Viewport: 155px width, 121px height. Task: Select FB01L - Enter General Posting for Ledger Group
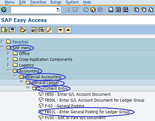point(87,112)
